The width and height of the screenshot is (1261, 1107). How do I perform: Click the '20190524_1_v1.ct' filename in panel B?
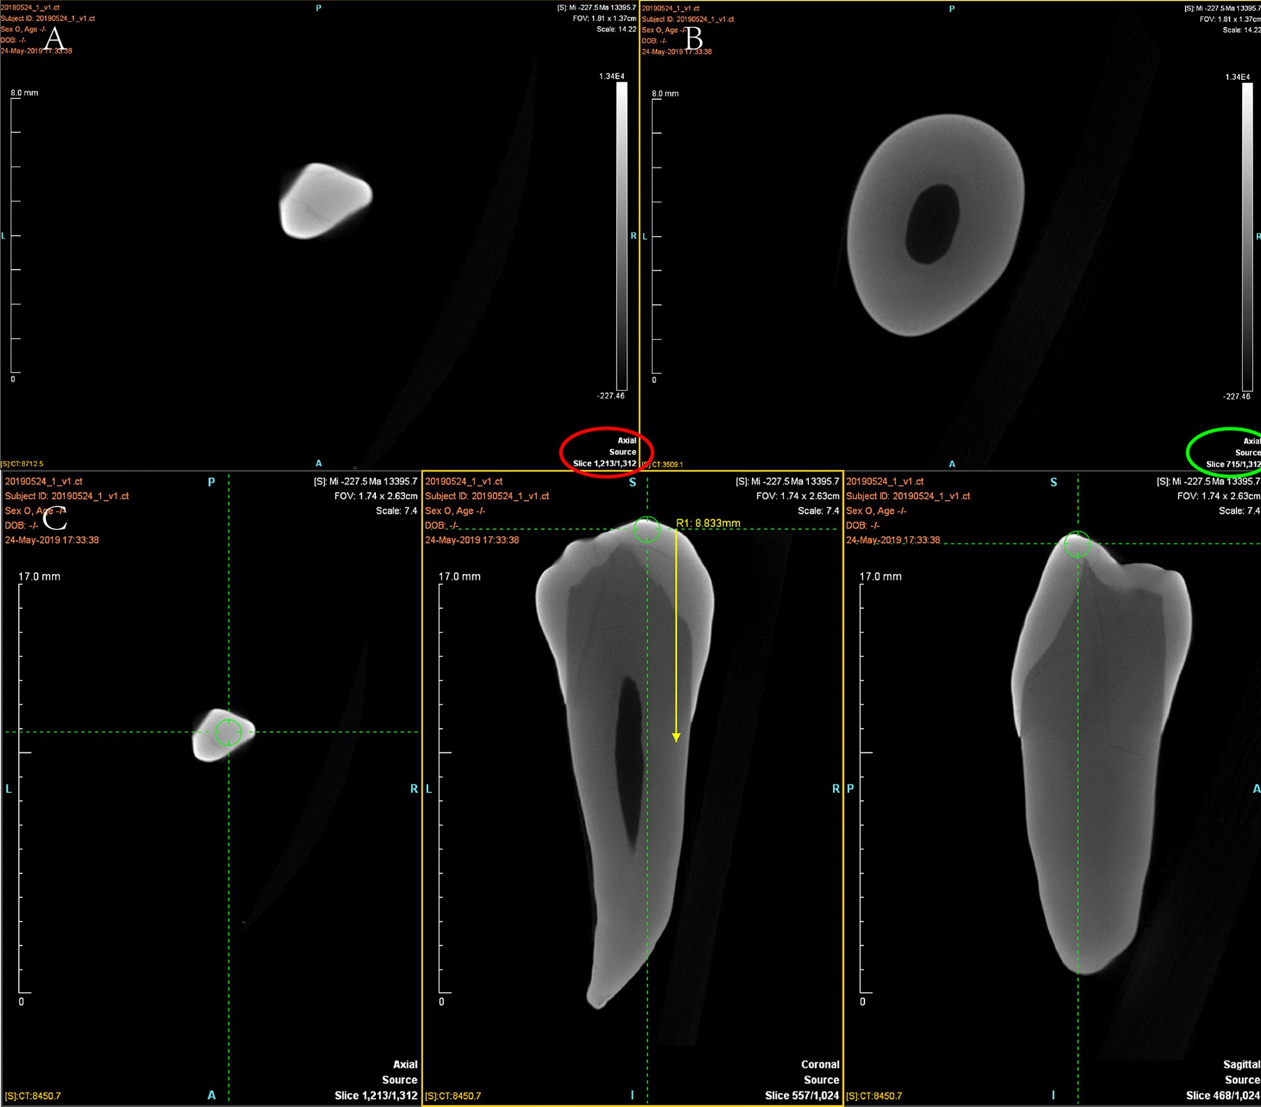670,8
